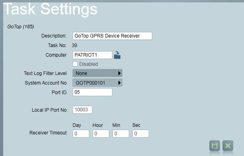
Task: Click the Receiver Timeout Day field
Action: [81, 134]
